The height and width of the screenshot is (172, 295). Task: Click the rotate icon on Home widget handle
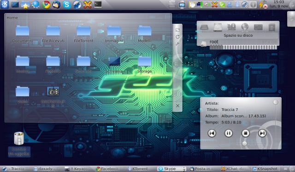point(177,37)
